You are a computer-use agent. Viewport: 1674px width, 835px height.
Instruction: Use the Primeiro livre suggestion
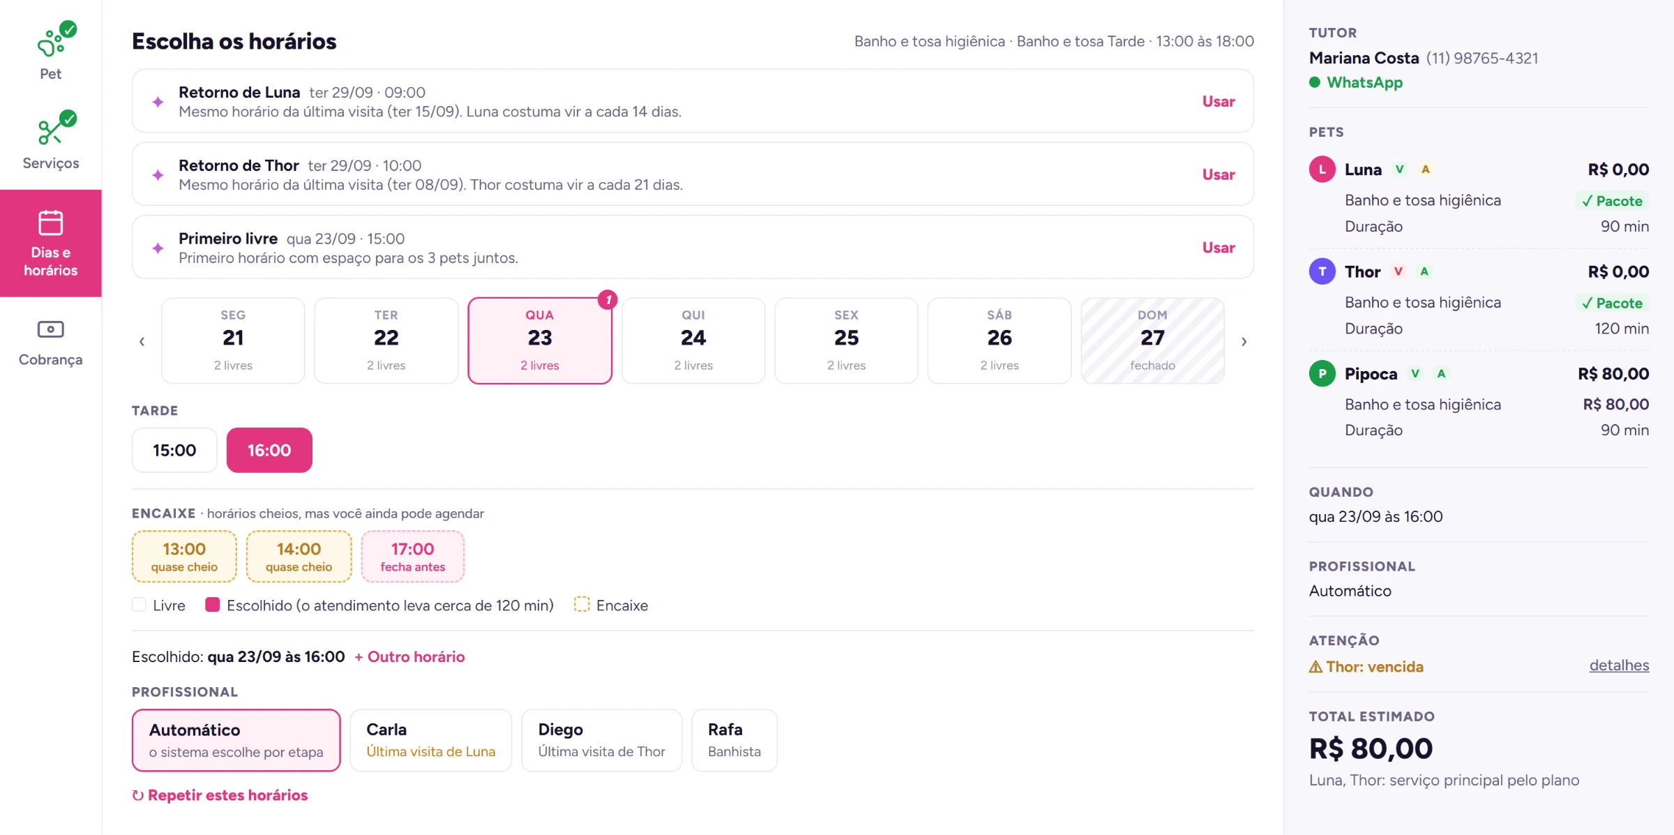coord(1218,248)
